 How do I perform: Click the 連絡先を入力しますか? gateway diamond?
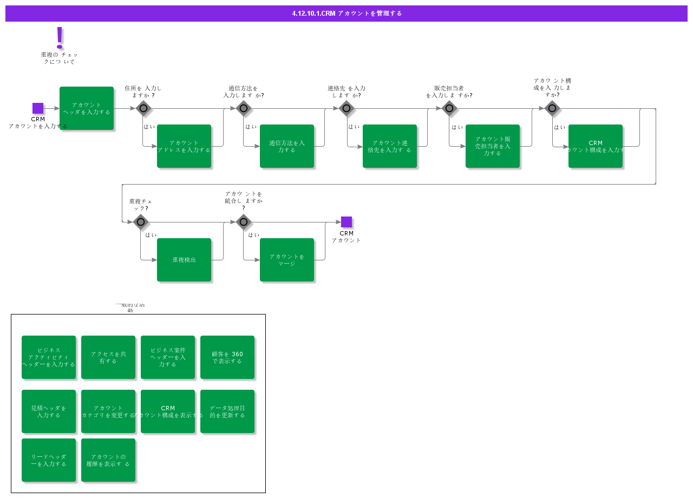tap(346, 108)
